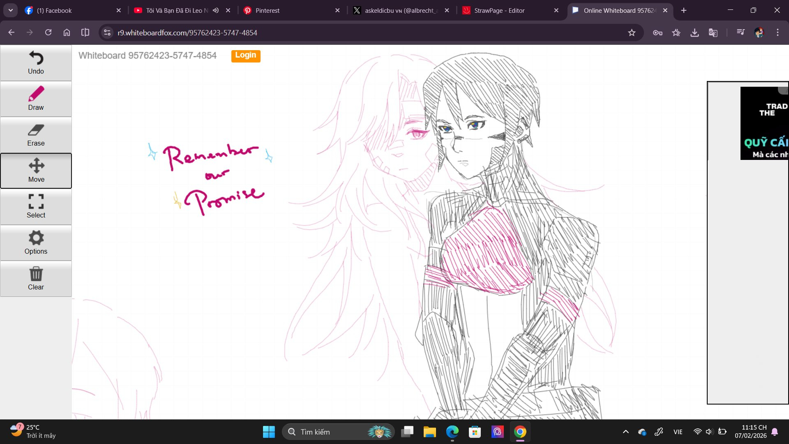Open Chrome downloads icon
Image resolution: width=789 pixels, height=444 pixels.
point(694,32)
